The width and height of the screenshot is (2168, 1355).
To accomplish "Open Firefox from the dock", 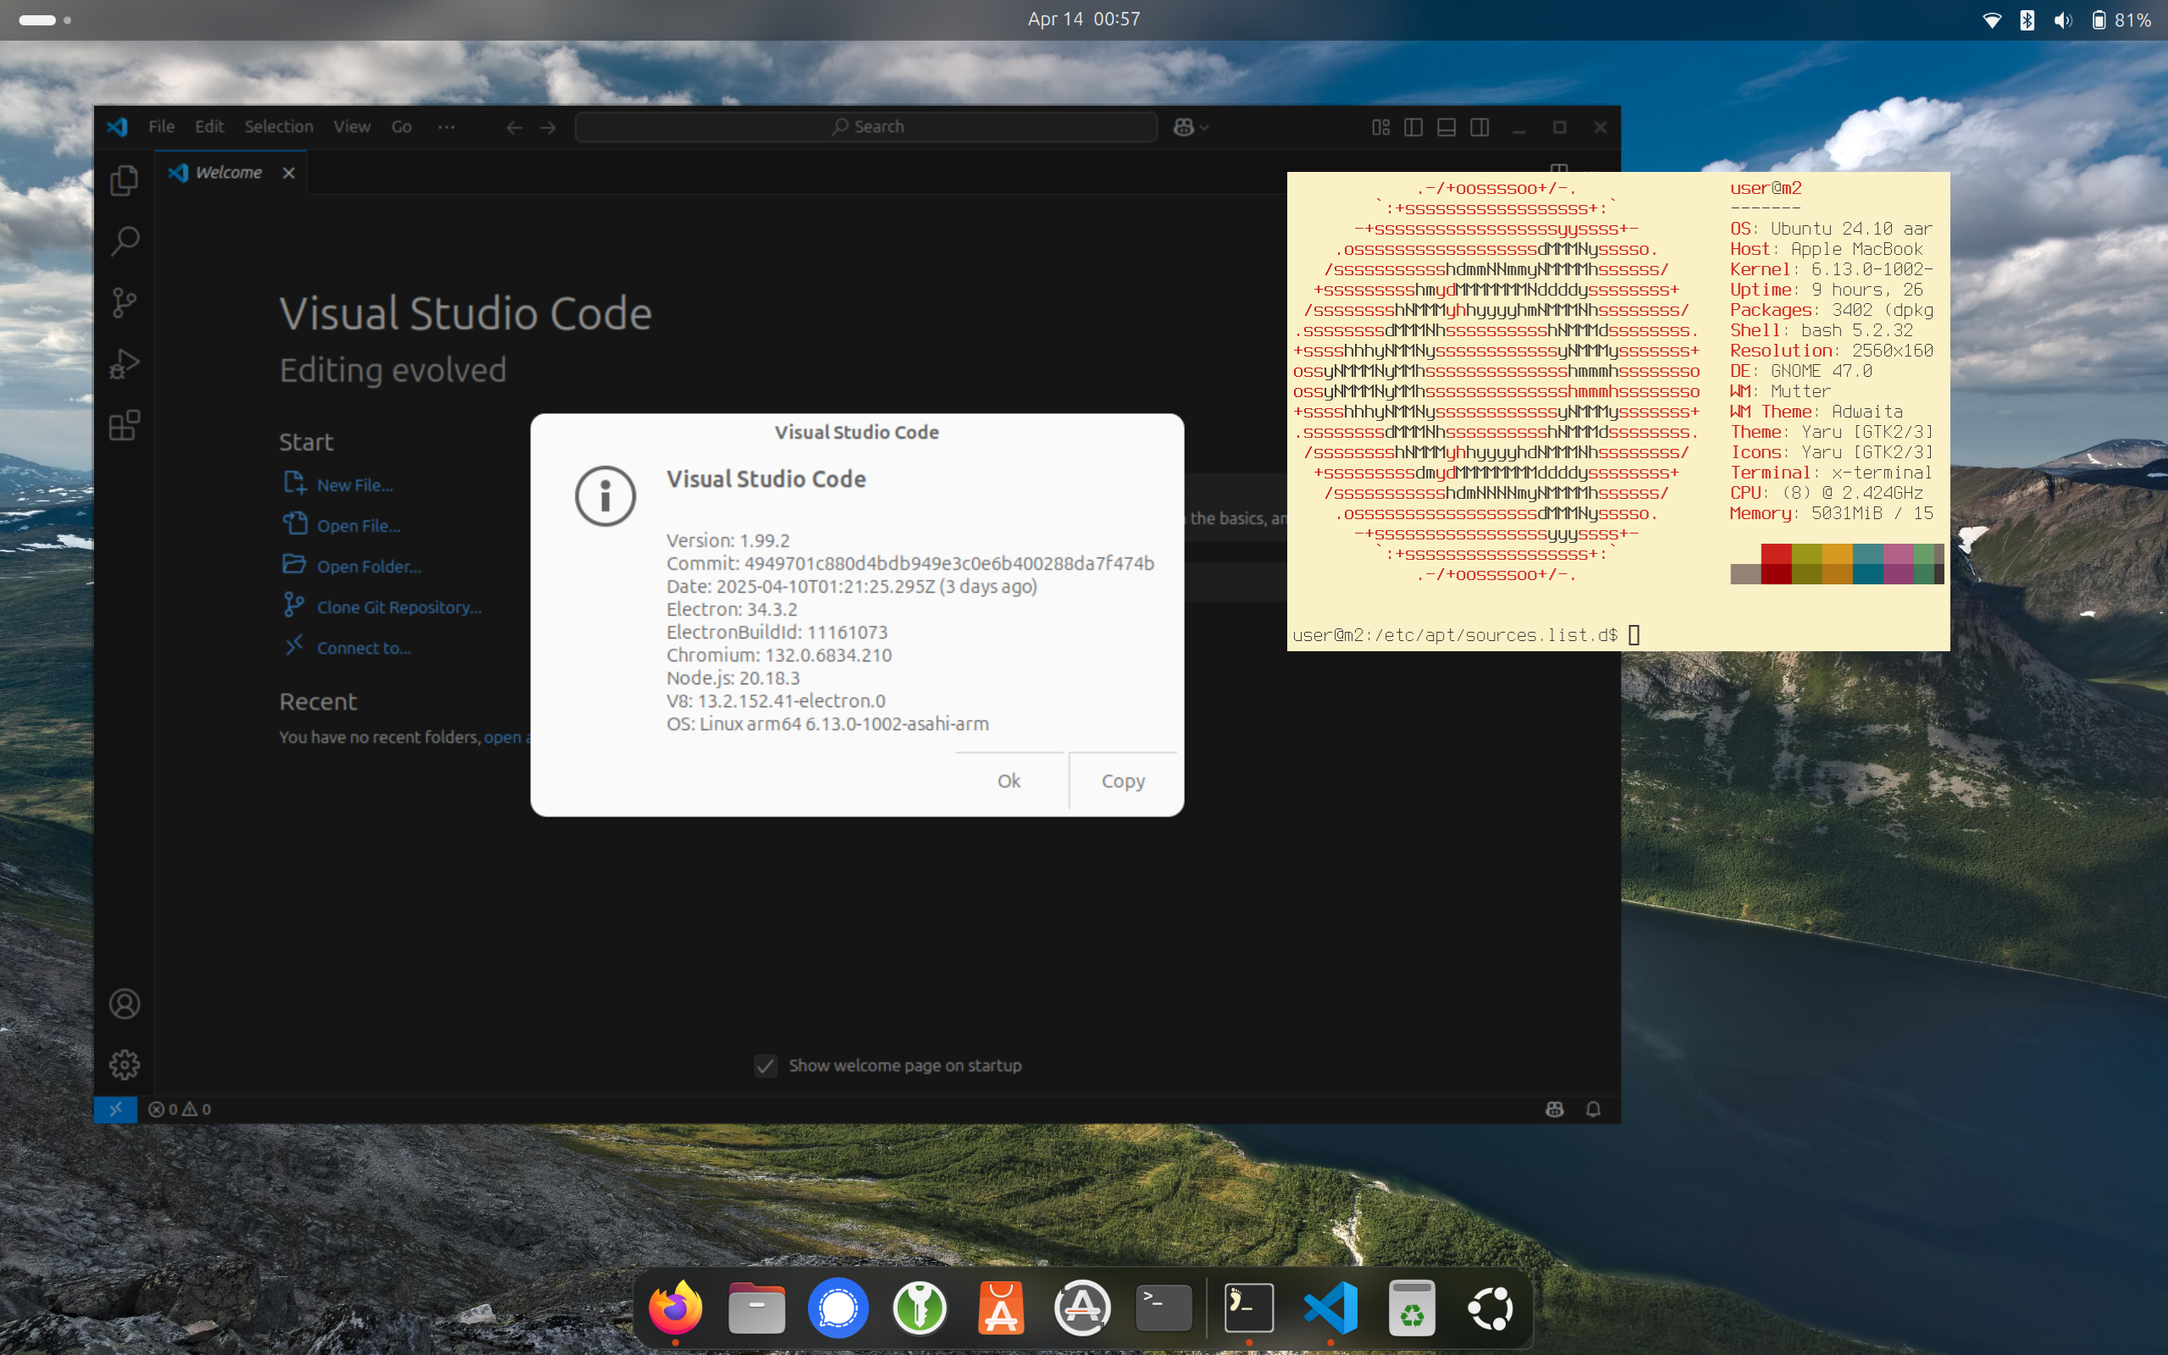I will click(675, 1308).
